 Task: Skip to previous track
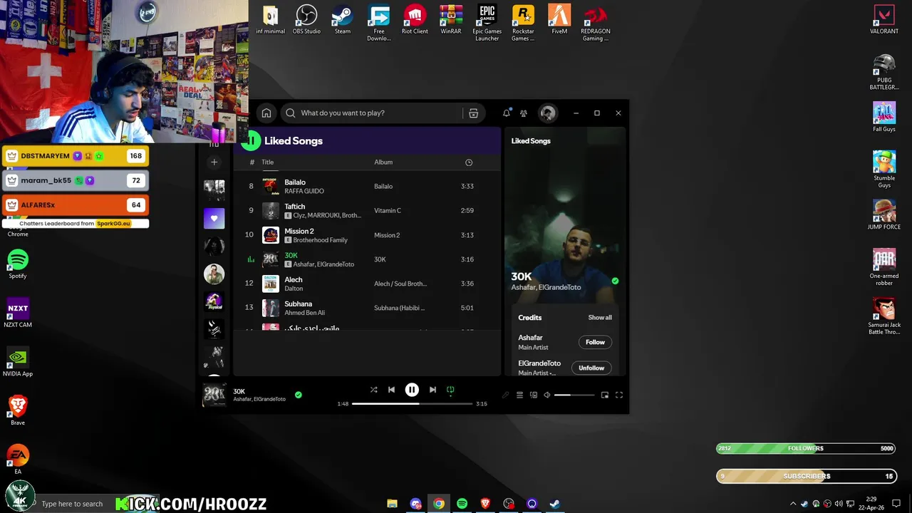(x=391, y=390)
